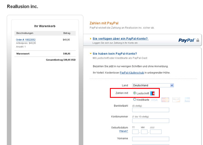Click the 'Anzahl: 1' text

tap(21, 47)
